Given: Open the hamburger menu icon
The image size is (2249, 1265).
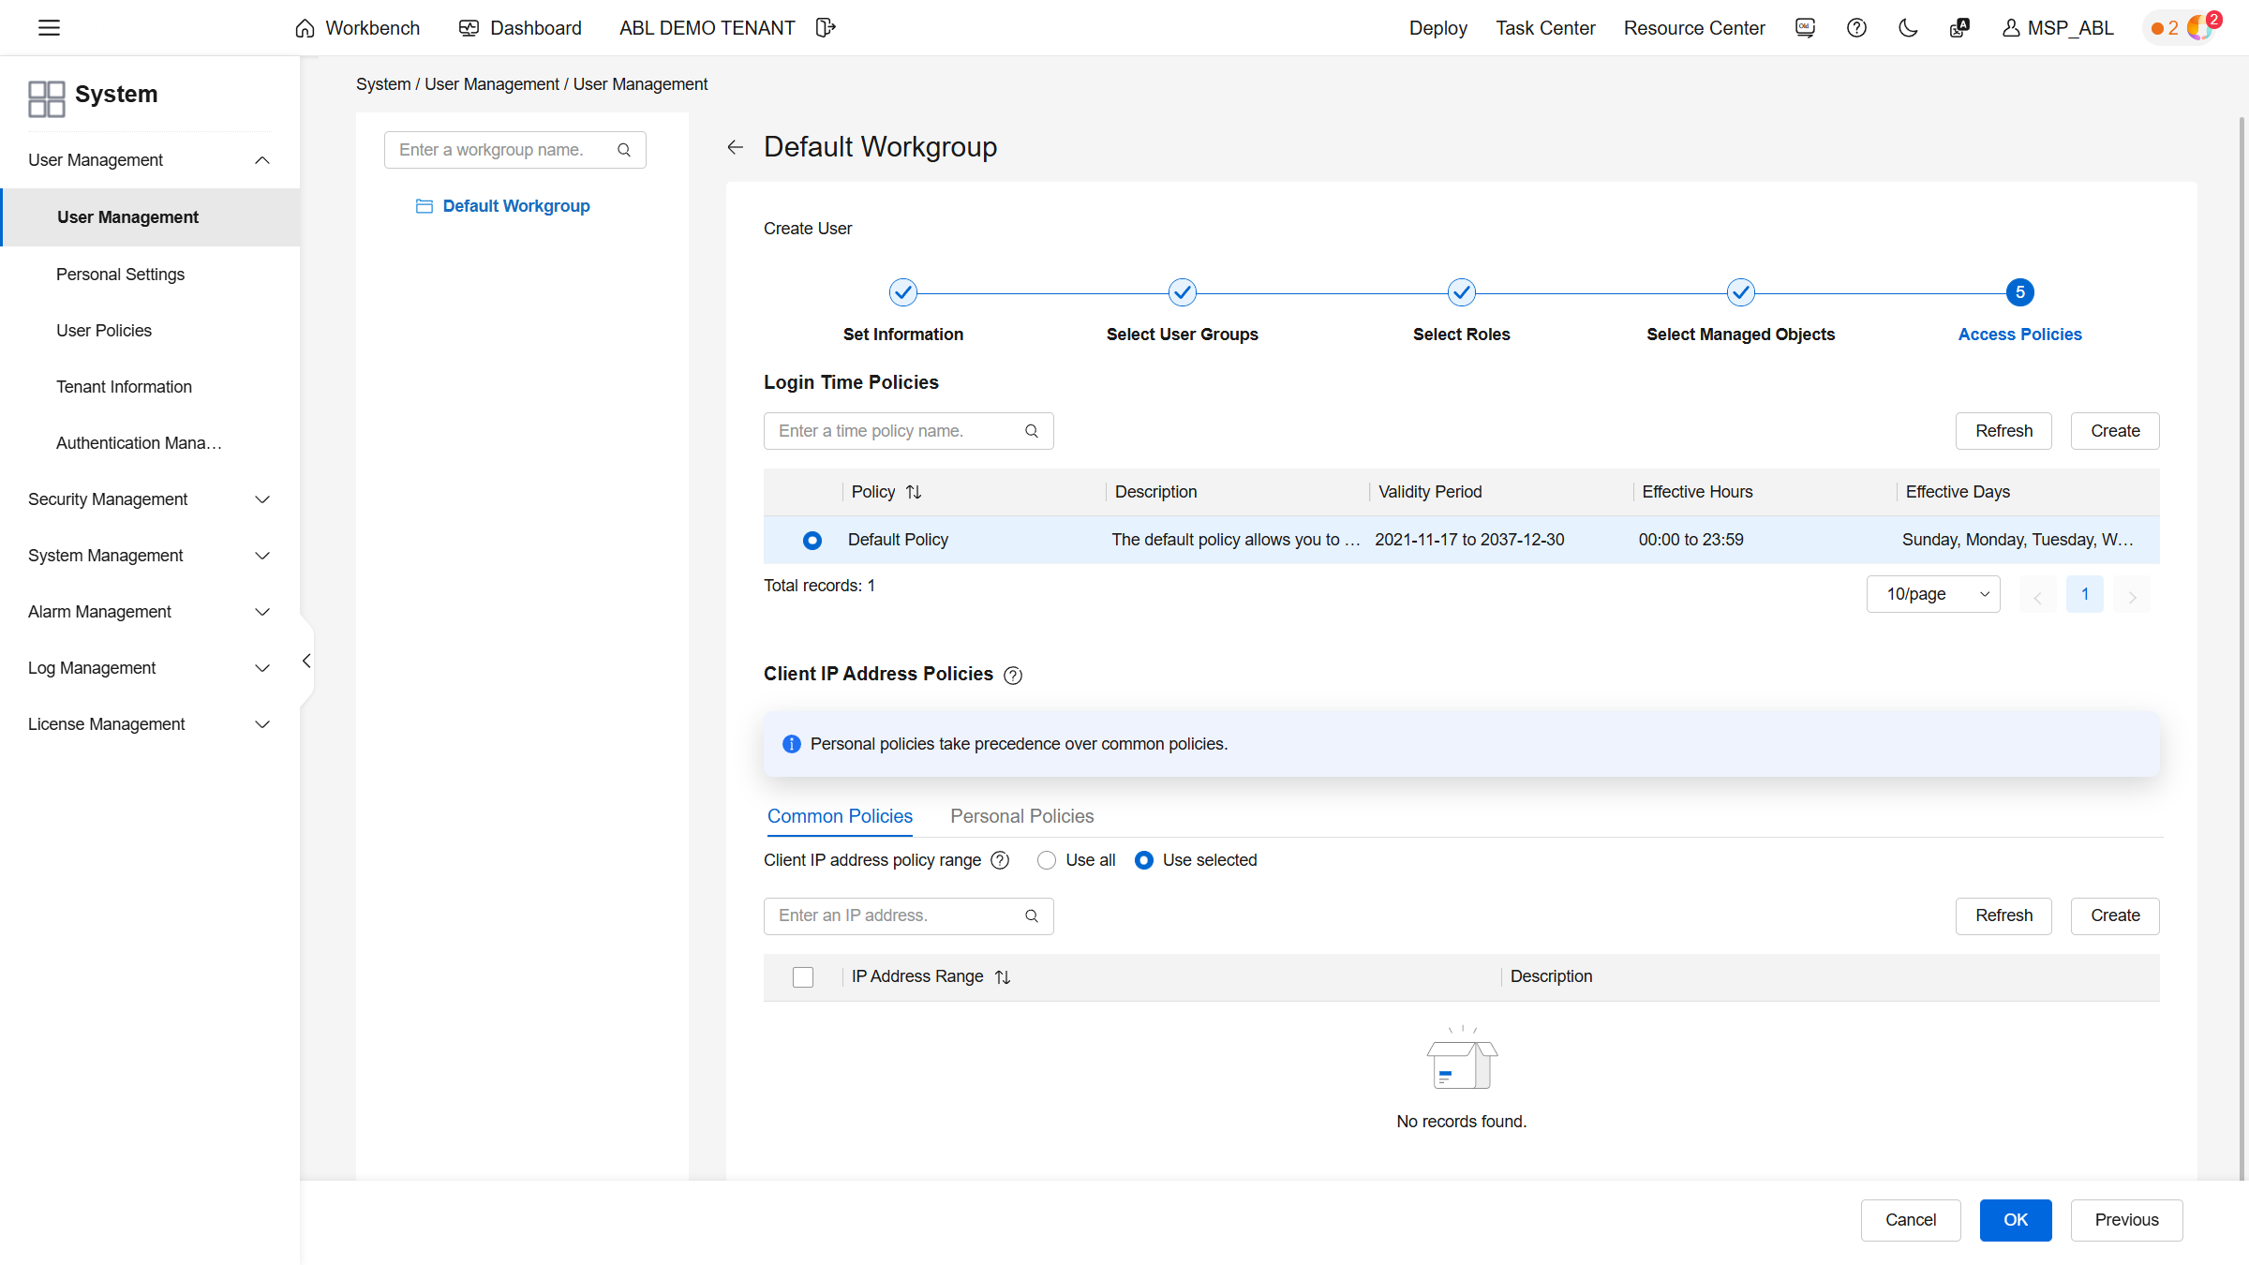Looking at the screenshot, I should 49,28.
